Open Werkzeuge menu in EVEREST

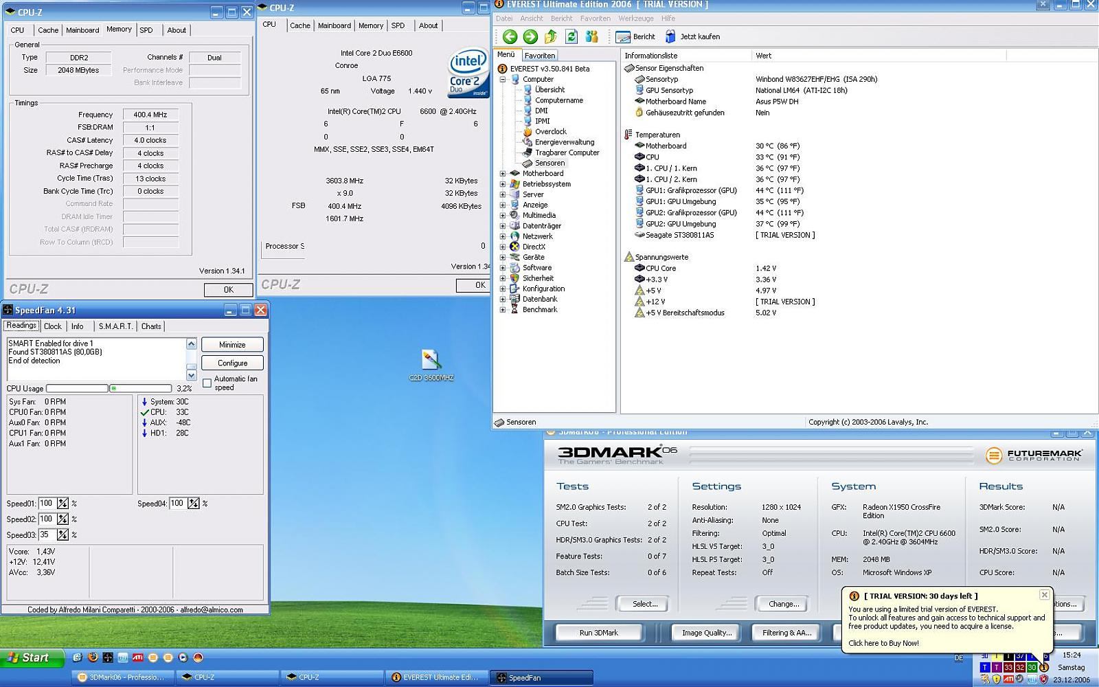(635, 19)
